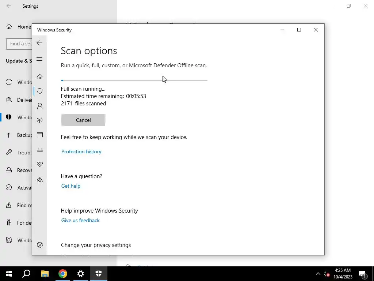Open Firewall & network protection icon
Image resolution: width=374 pixels, height=281 pixels.
[40, 120]
